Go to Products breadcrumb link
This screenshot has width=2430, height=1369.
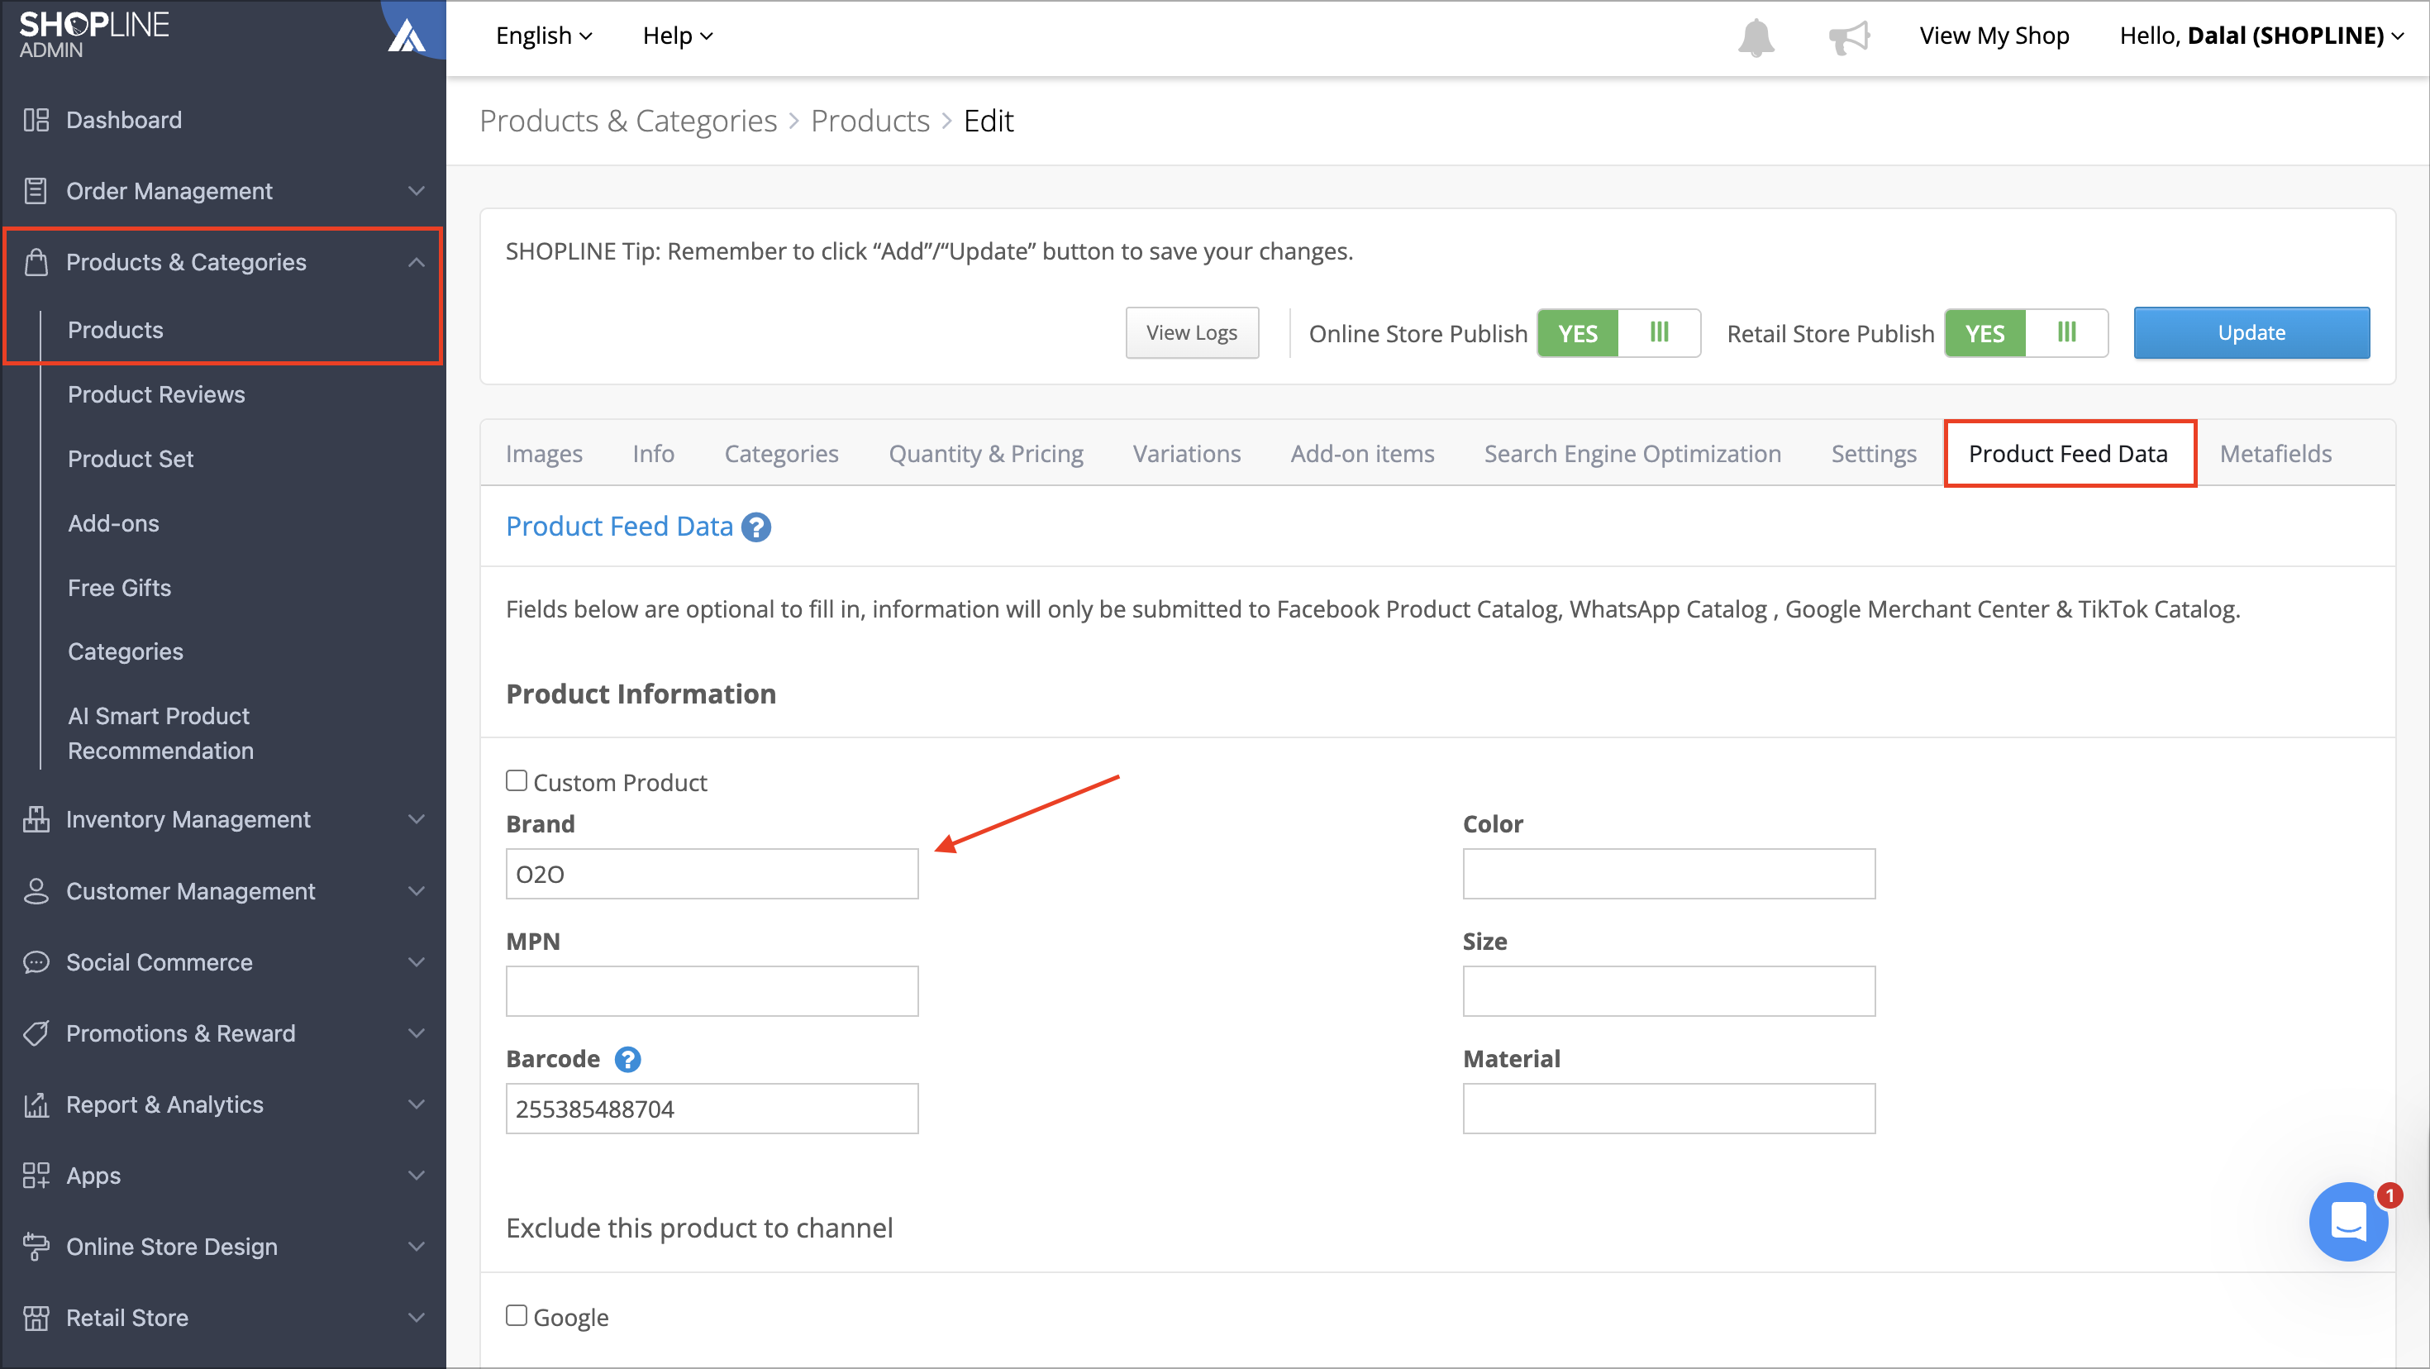870,121
